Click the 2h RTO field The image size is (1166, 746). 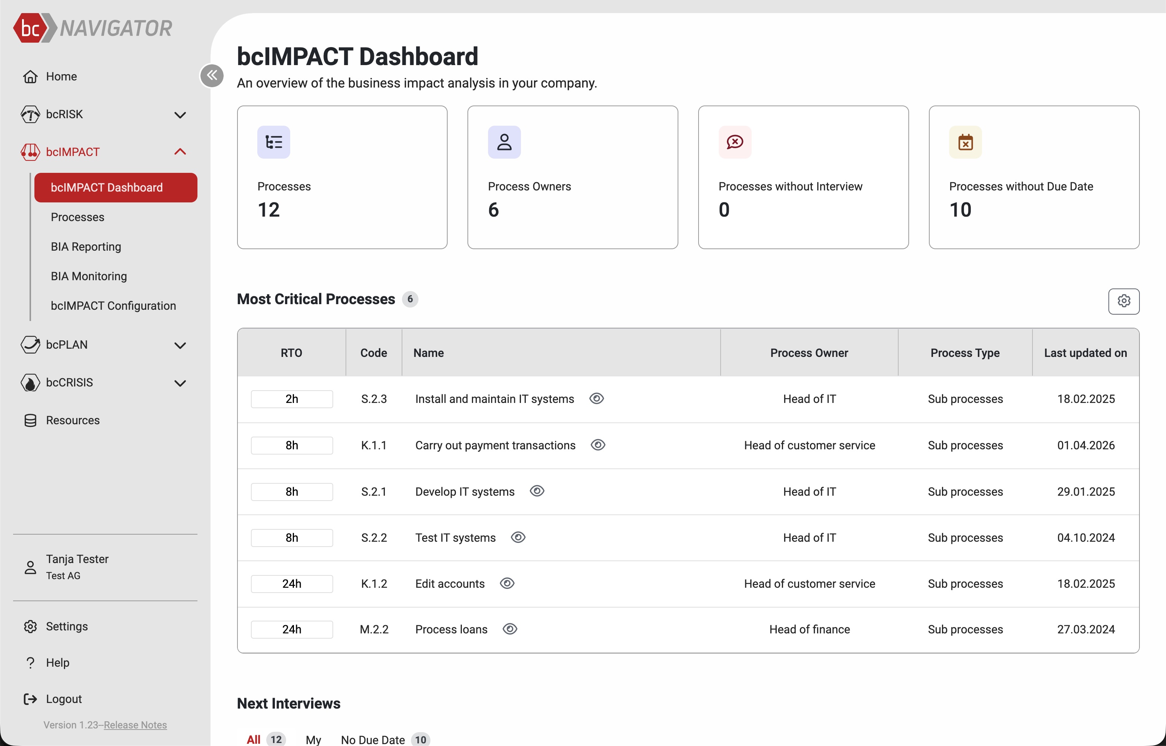292,399
